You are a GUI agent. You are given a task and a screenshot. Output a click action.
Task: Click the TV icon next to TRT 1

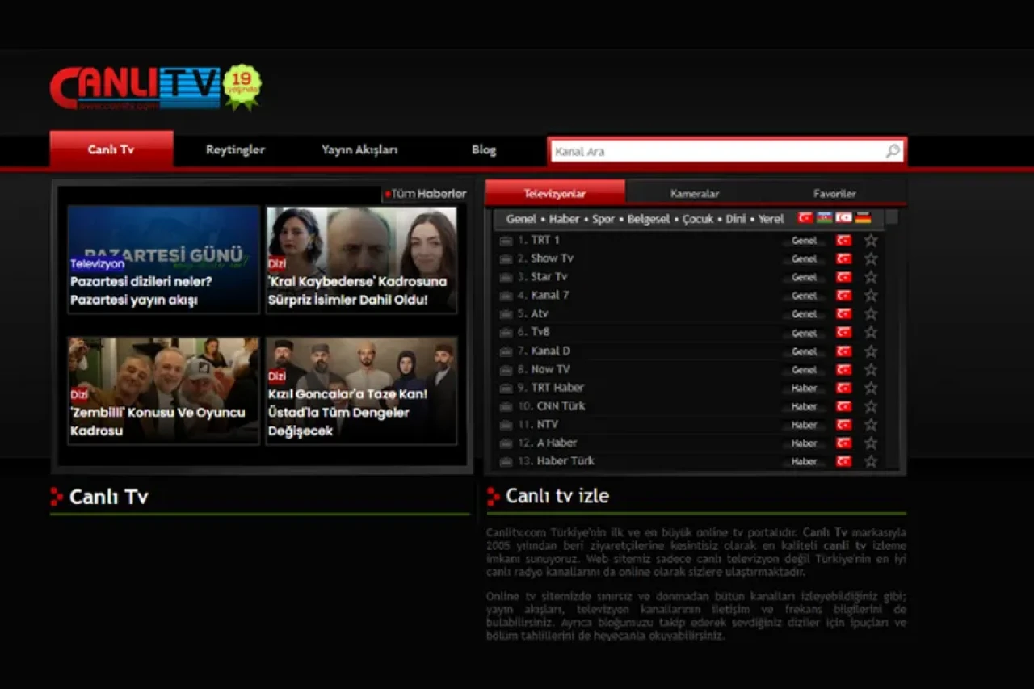[506, 241]
